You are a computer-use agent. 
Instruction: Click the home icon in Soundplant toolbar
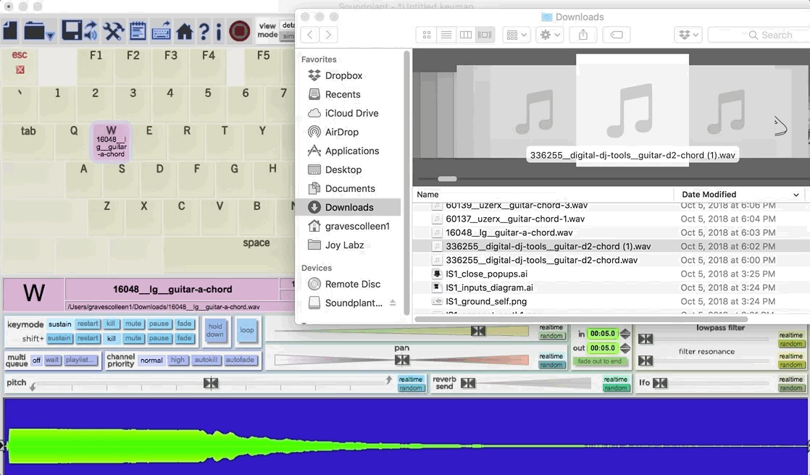(185, 31)
